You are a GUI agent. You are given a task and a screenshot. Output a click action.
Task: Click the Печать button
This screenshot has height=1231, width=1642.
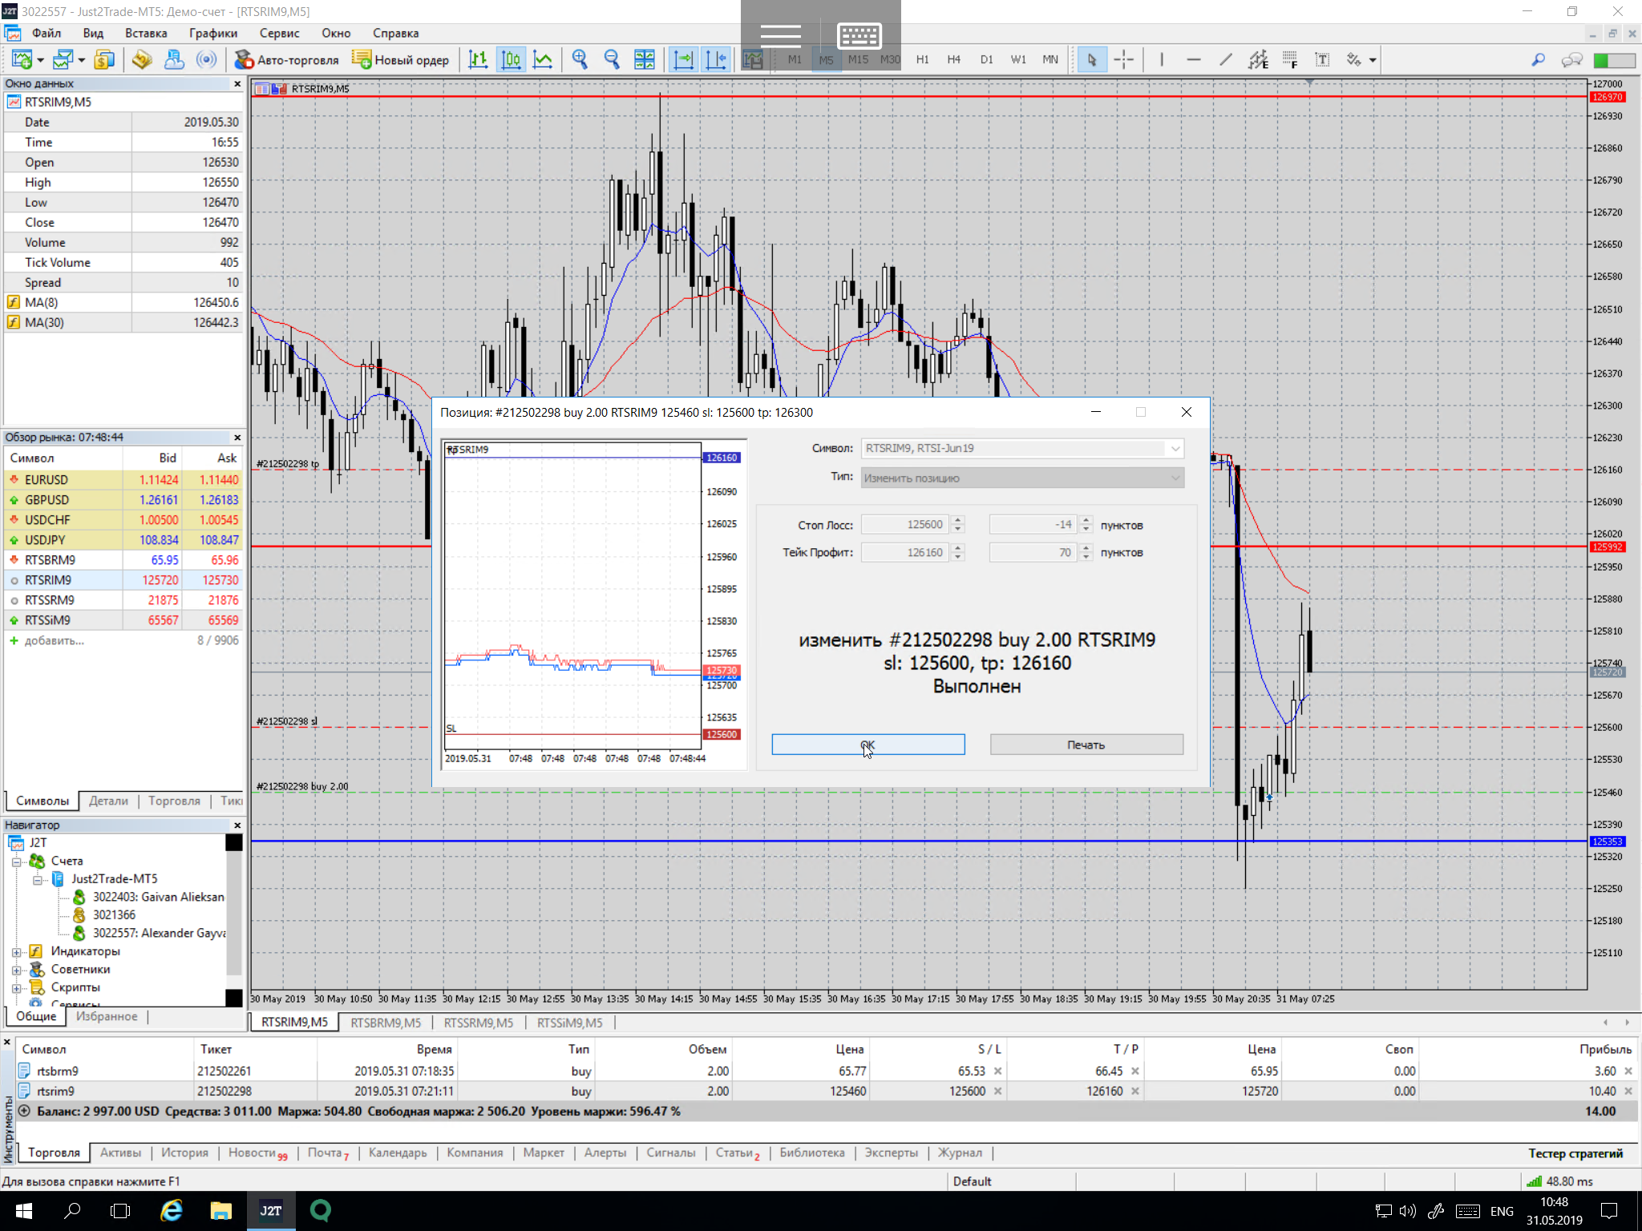click(x=1086, y=745)
